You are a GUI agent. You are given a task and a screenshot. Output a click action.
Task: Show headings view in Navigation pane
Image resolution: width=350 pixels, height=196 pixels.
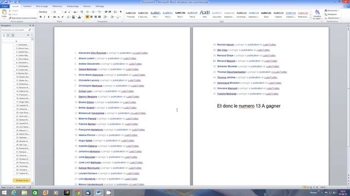[x=4, y=35]
